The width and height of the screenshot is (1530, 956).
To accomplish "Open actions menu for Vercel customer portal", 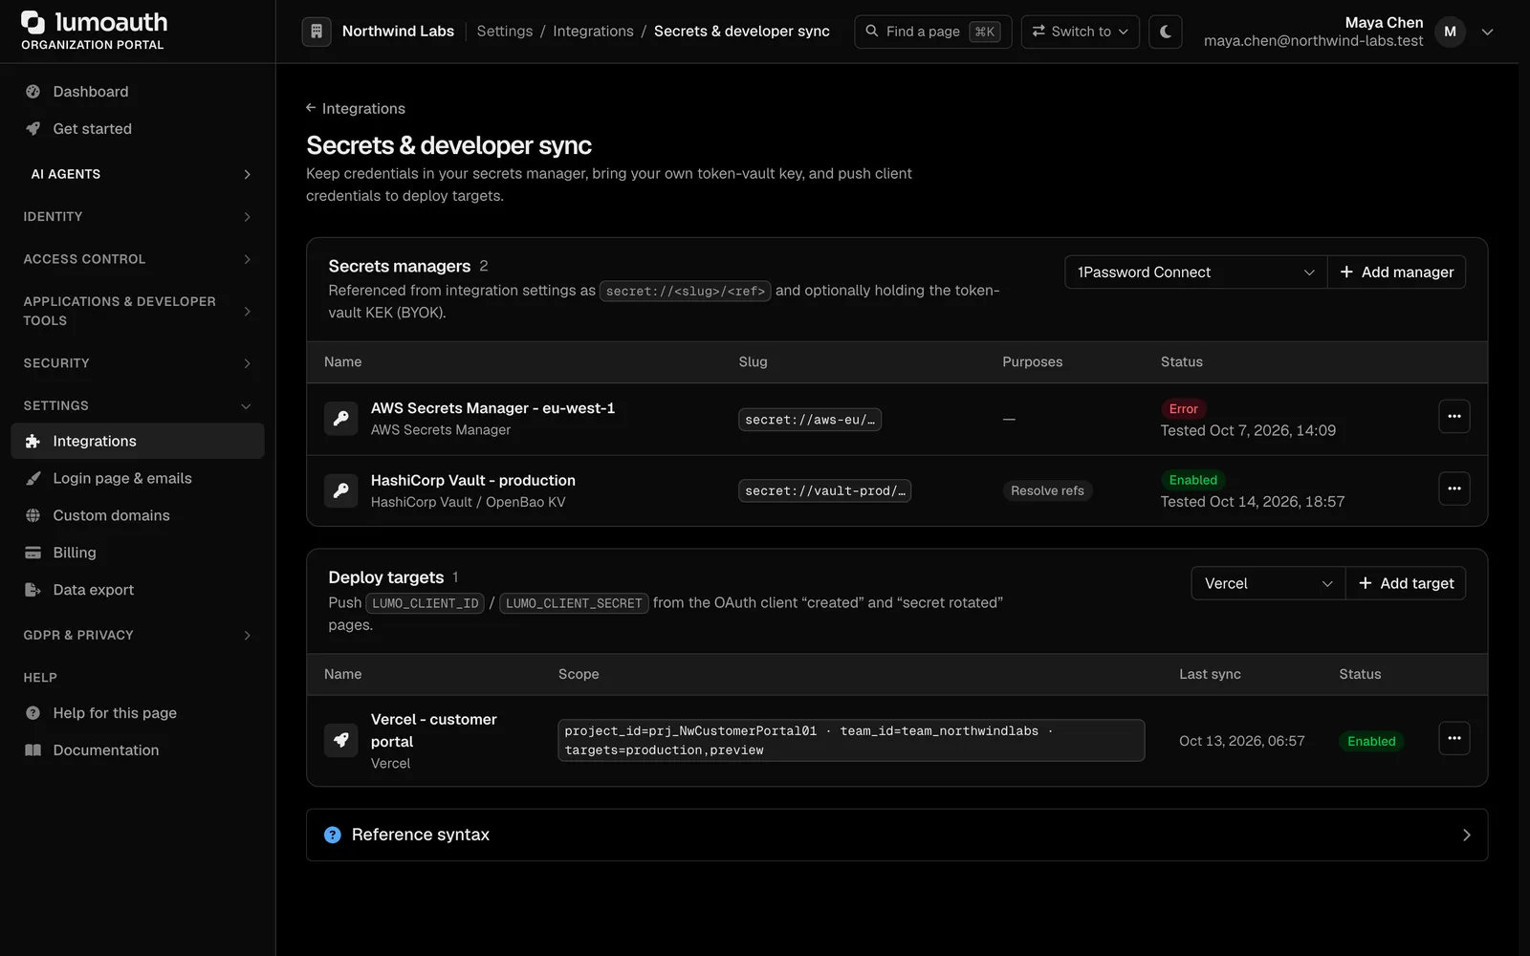I will pyautogui.click(x=1453, y=738).
